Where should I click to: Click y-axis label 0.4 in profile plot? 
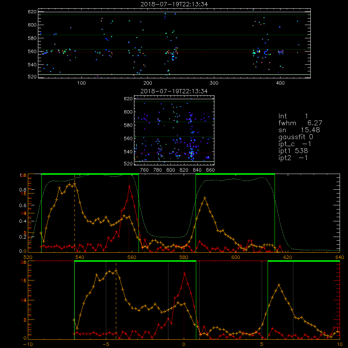23,221
